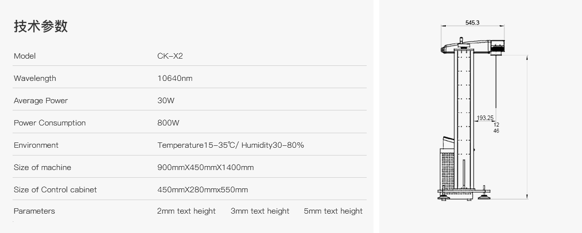
Task: Select the Size of machine label
Action: 42,168
